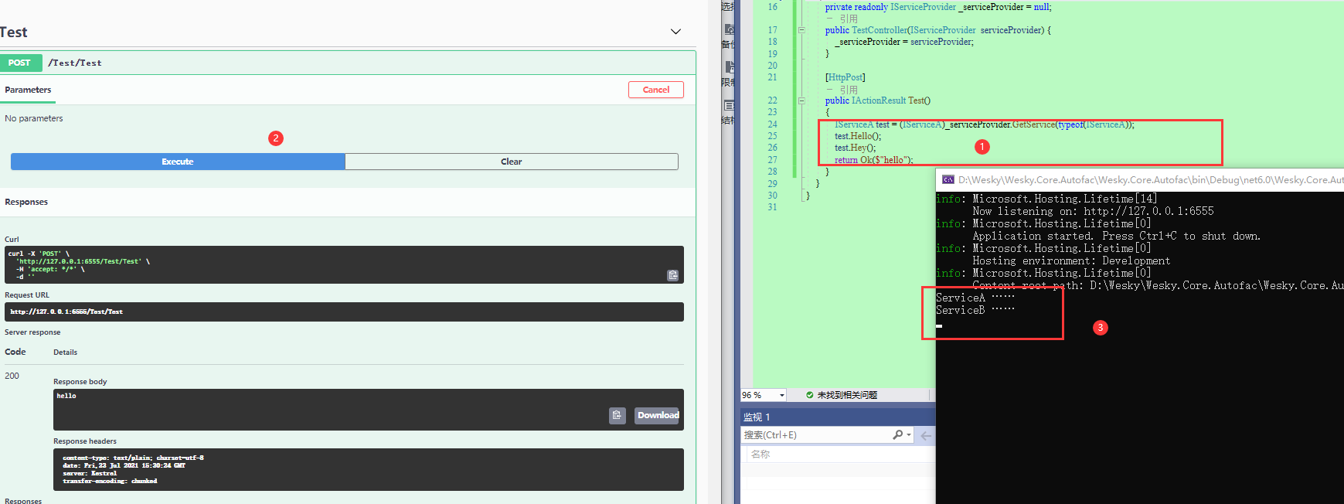Open the Watch search options dropdown arrow
This screenshot has width=1344, height=504.
pyautogui.click(x=908, y=435)
